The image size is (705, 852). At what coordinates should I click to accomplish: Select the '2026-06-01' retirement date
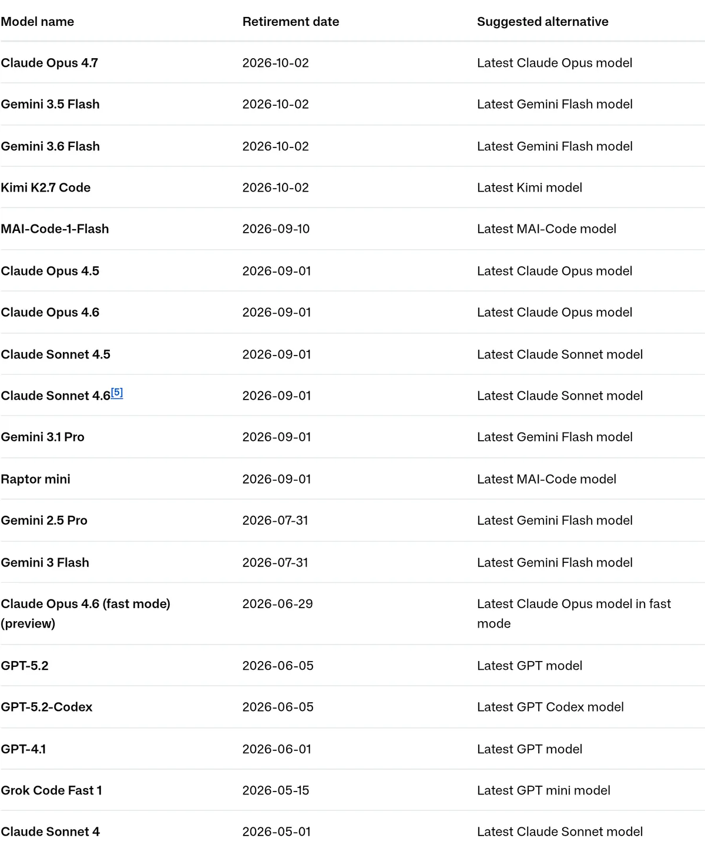pos(277,749)
